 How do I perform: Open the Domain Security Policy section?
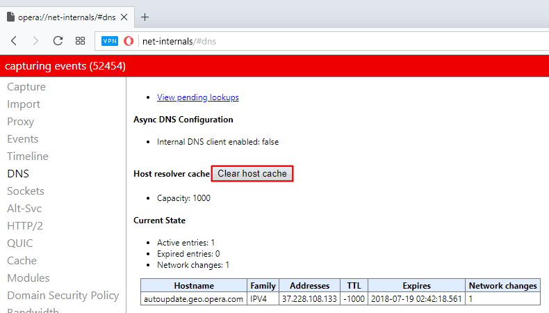point(63,296)
